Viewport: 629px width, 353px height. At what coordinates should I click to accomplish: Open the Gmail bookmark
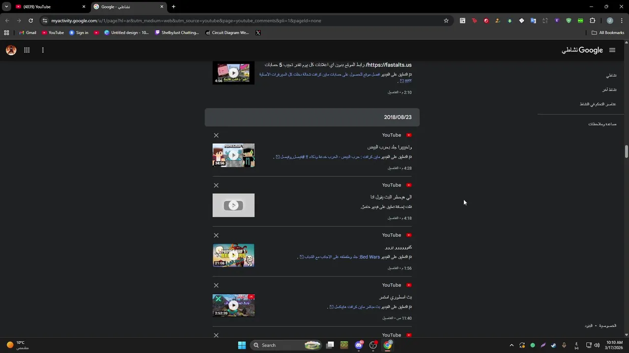click(28, 33)
